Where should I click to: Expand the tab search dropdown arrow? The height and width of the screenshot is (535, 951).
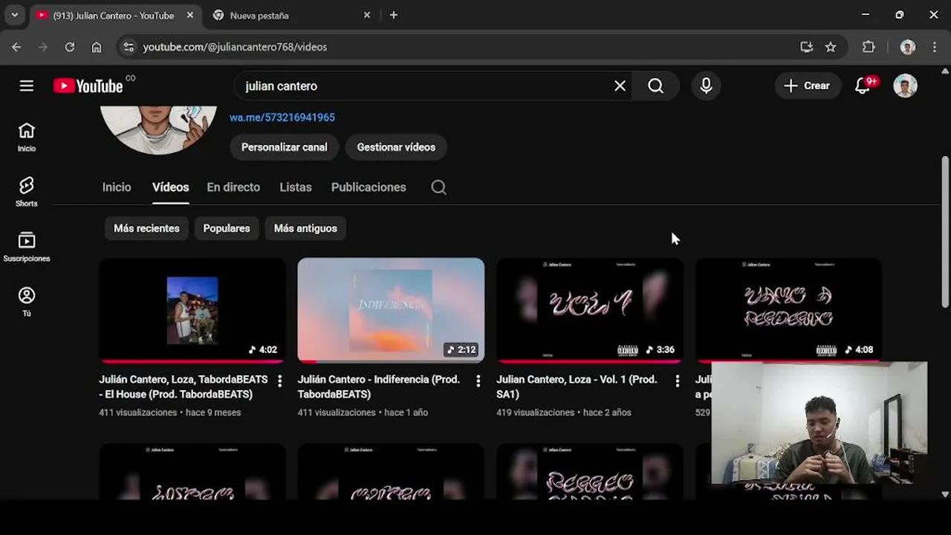pyautogui.click(x=14, y=15)
